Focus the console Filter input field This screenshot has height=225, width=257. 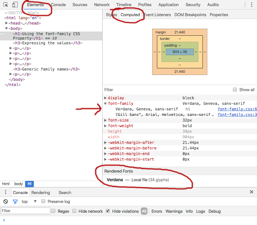[x=25, y=211]
